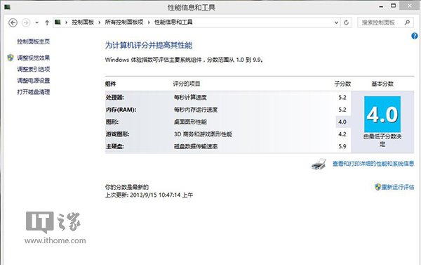
Task: Open 控制面板主页 link
Action: pos(34,41)
